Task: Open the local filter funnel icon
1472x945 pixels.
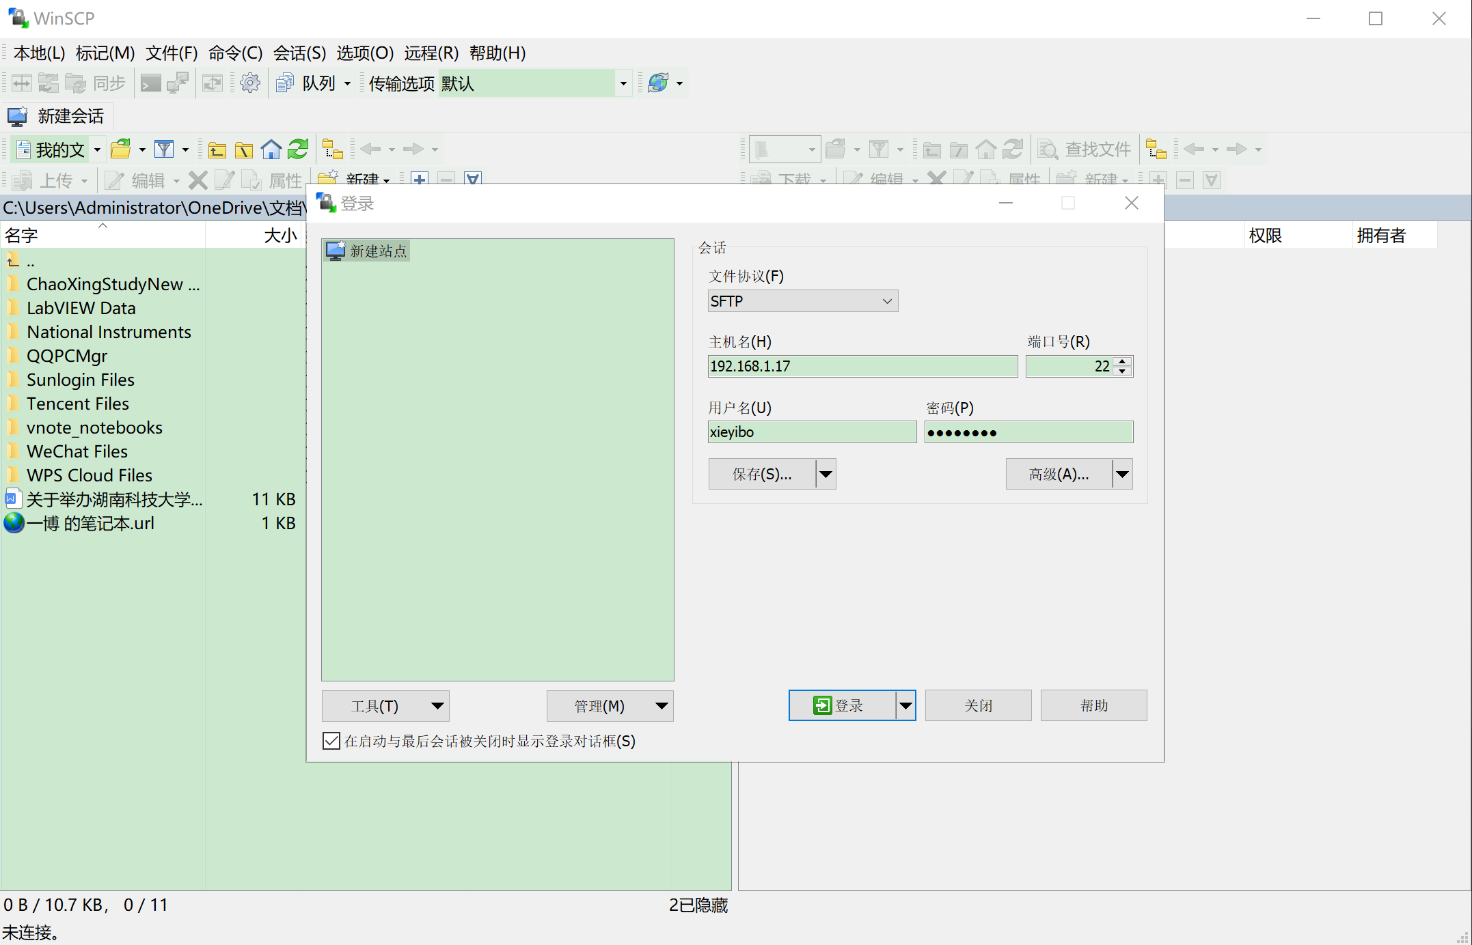Action: coord(164,149)
